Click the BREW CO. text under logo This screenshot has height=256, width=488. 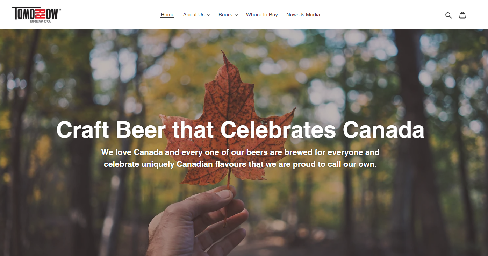pos(41,21)
